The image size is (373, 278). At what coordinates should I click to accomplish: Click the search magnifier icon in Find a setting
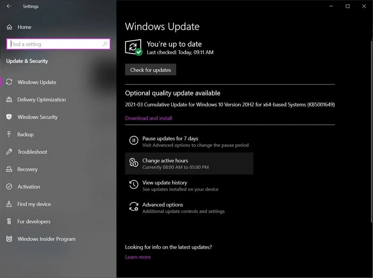point(105,44)
